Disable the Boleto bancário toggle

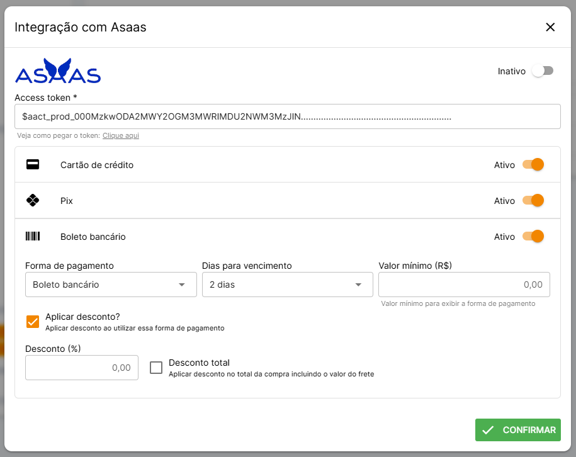click(x=533, y=237)
